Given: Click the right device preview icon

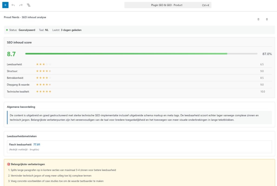Looking at the screenshot, I should click(x=267, y=19).
